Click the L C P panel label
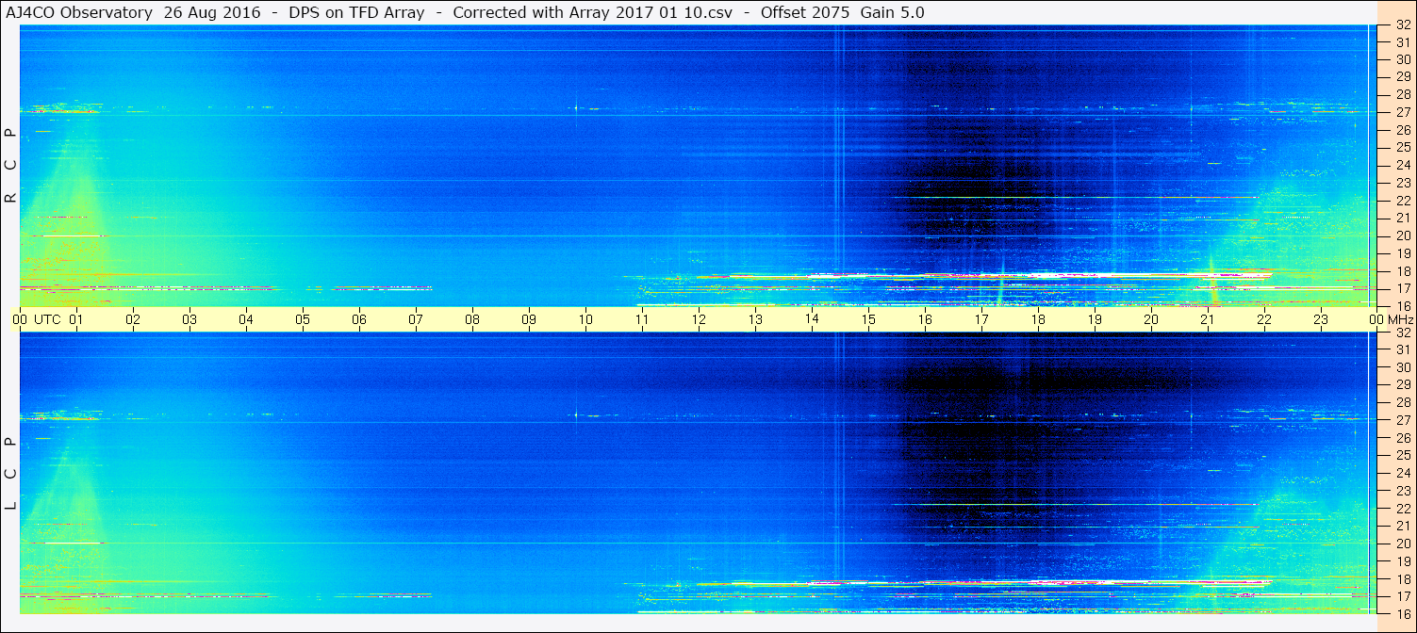The image size is (1417, 633). click(x=11, y=474)
